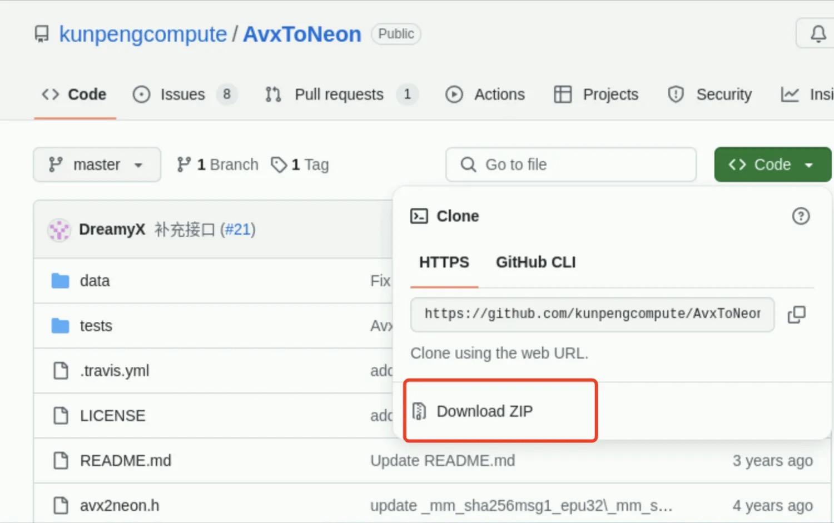Open the master branch dropdown
The height and width of the screenshot is (523, 834).
point(97,165)
